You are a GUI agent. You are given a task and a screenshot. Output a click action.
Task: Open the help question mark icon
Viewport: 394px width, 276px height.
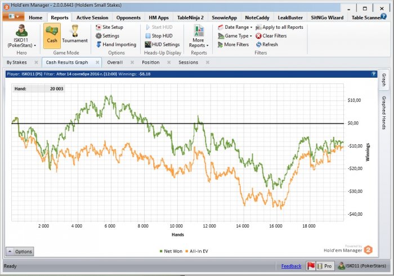pos(374,74)
